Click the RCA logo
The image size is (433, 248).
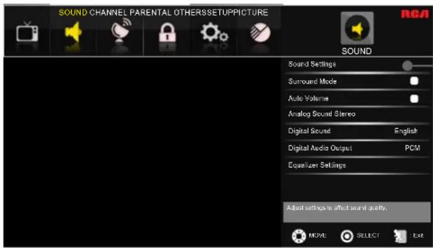415,14
